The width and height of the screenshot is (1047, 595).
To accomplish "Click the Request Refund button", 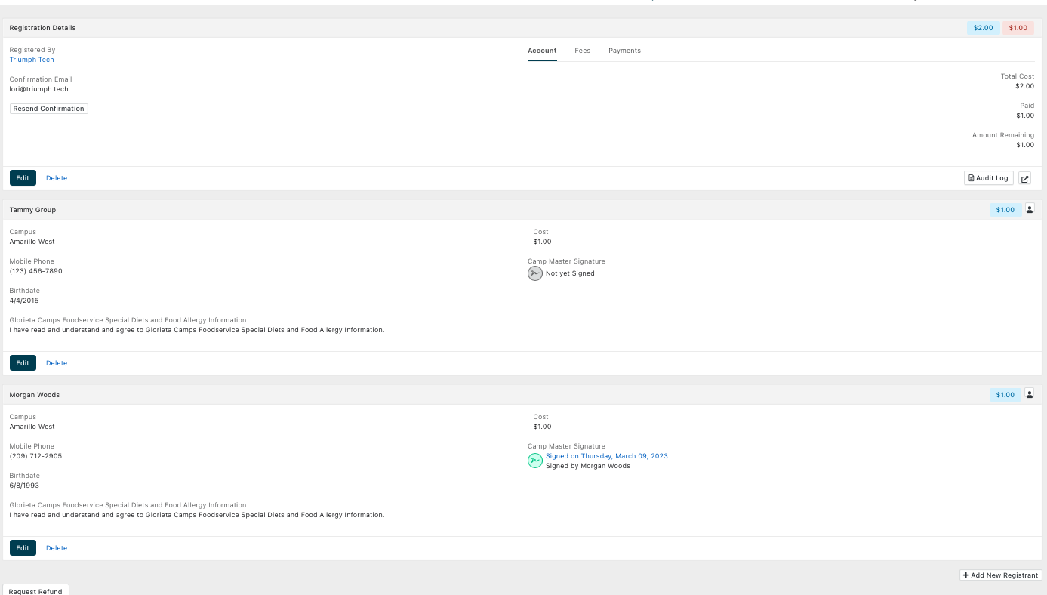I will (35, 591).
